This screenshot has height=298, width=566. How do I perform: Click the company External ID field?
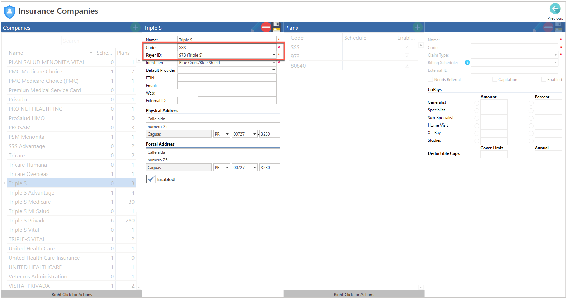pos(227,100)
